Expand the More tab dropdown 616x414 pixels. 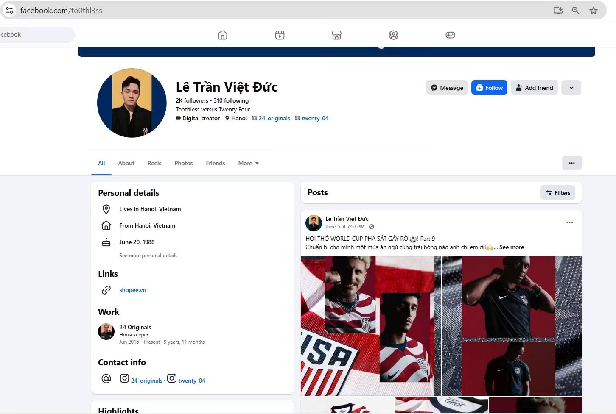pos(249,163)
